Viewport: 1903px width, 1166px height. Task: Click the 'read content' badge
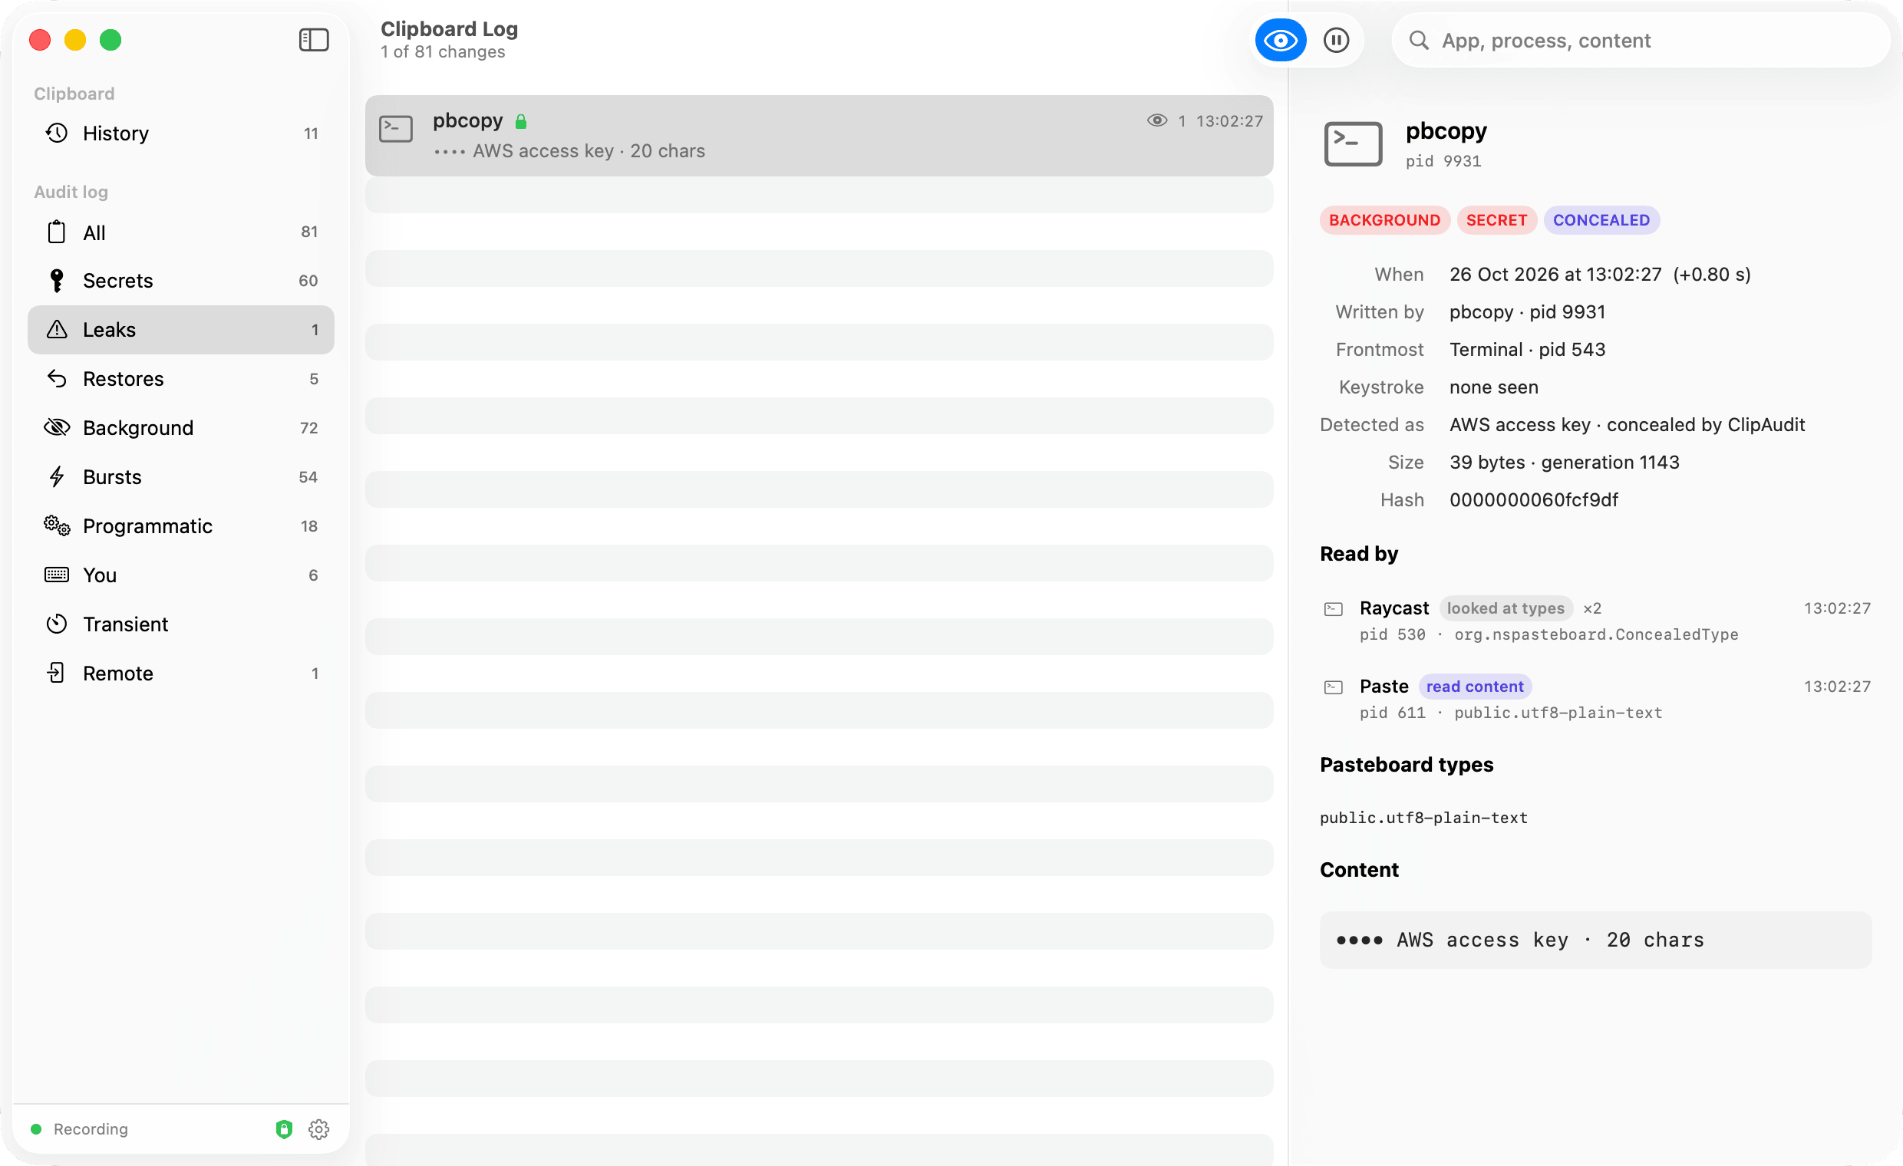[1474, 687]
